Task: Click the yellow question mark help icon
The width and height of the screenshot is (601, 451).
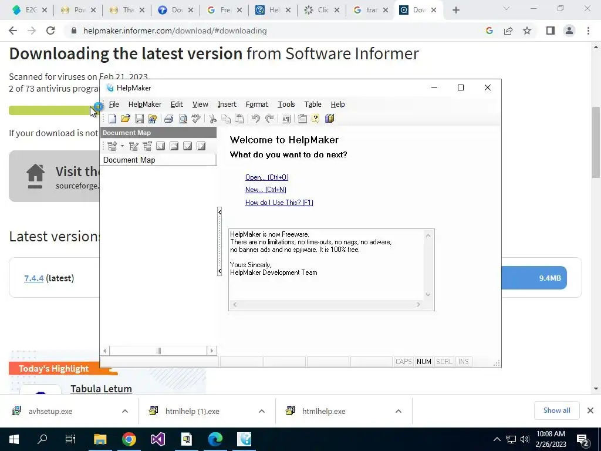Action: pos(315,119)
